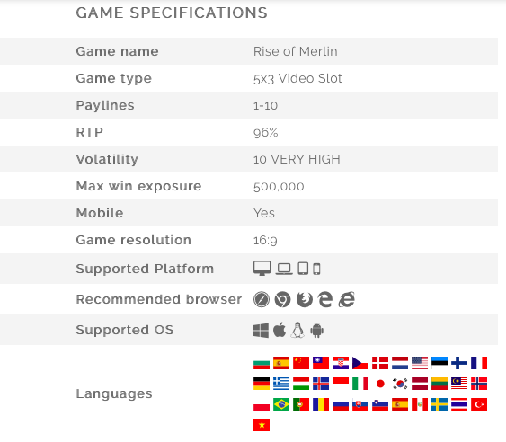Click the Android robot icon
The height and width of the screenshot is (442, 506).
316,331
